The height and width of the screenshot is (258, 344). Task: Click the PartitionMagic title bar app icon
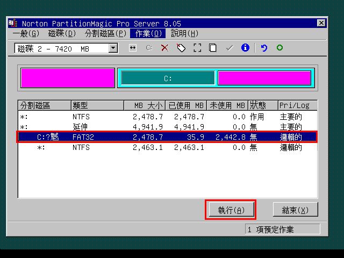pos(13,23)
